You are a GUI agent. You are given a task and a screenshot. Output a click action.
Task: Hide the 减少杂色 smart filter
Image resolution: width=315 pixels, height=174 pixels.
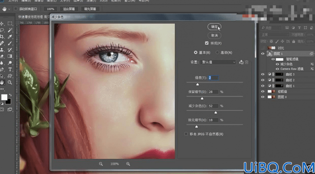click(277, 64)
